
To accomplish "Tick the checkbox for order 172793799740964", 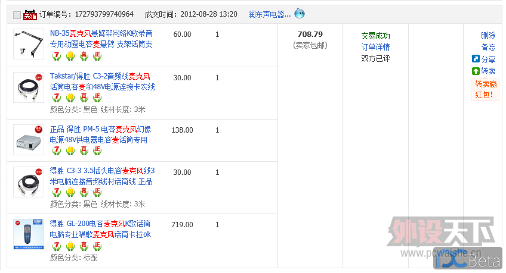I will (x=17, y=15).
